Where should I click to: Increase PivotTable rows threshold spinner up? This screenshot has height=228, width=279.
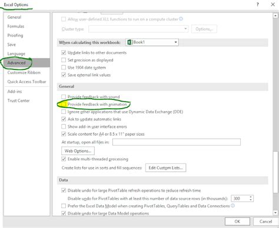(251, 197)
